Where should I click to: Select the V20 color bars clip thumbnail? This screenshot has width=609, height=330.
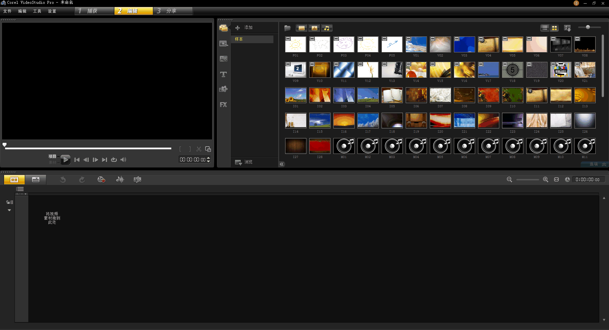560,70
